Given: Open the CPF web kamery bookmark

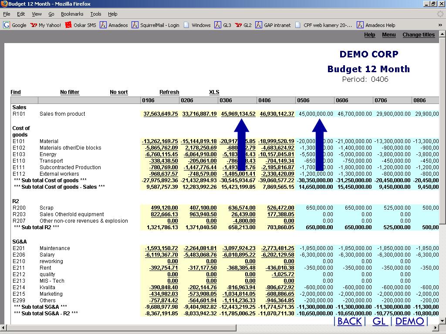Looking at the screenshot, I should point(324,25).
